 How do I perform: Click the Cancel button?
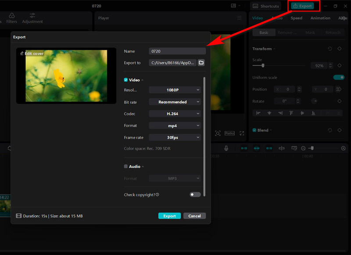(194, 216)
